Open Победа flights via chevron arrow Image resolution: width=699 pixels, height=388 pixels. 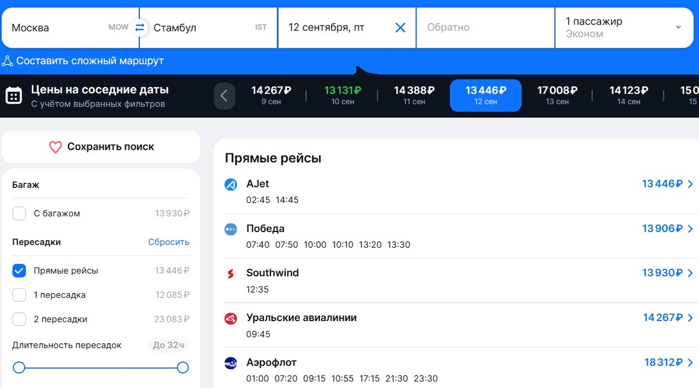tap(690, 229)
